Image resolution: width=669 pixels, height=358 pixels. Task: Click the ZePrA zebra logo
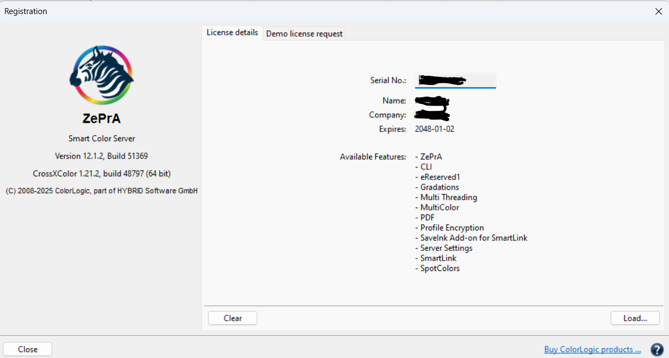(x=101, y=75)
